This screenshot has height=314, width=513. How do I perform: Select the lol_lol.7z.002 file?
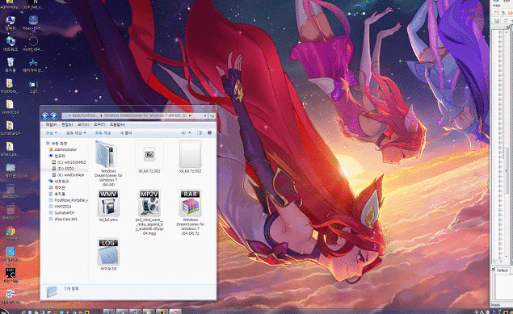point(190,157)
